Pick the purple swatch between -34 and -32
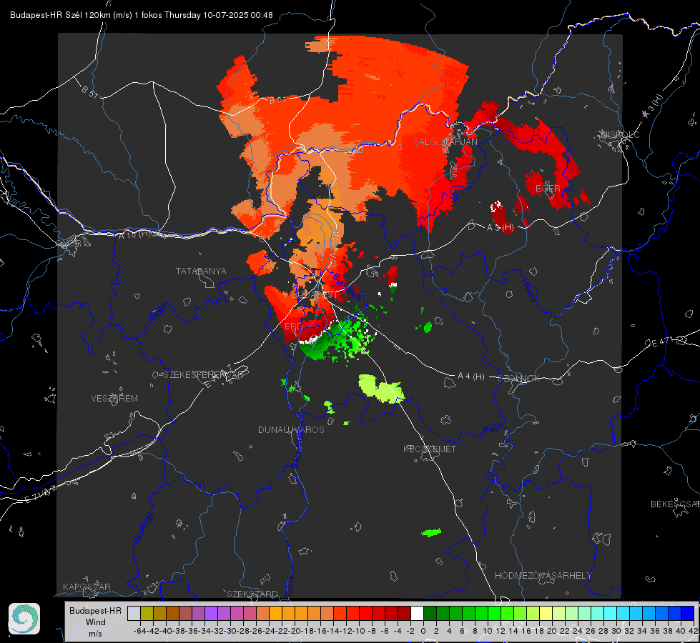700x643 pixels. (211, 613)
